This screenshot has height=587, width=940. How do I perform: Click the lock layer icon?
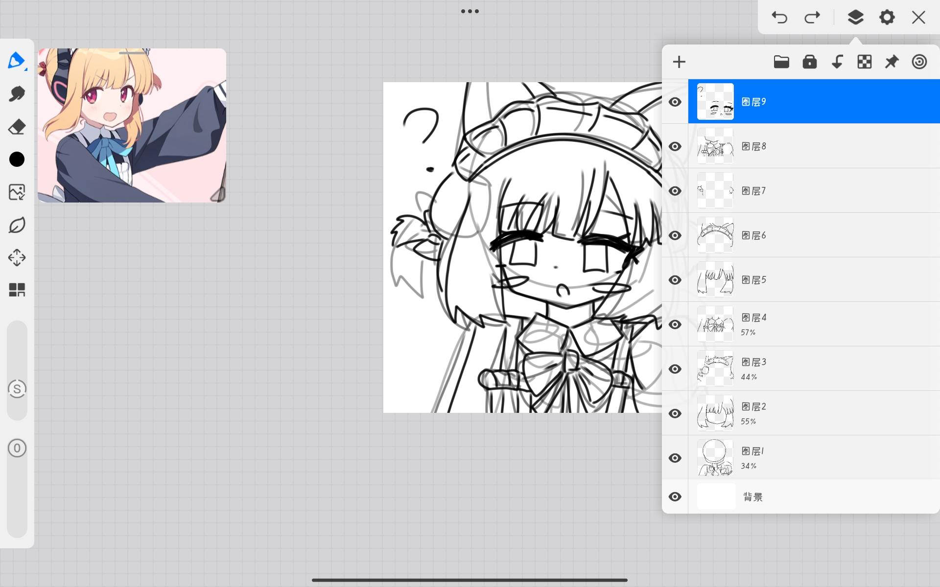809,62
